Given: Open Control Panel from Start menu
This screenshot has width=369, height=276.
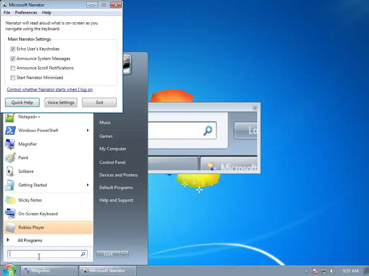Looking at the screenshot, I should pyautogui.click(x=112, y=162).
